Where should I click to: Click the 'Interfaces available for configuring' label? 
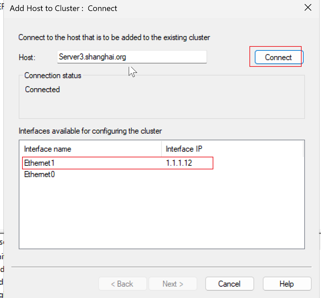click(x=90, y=131)
